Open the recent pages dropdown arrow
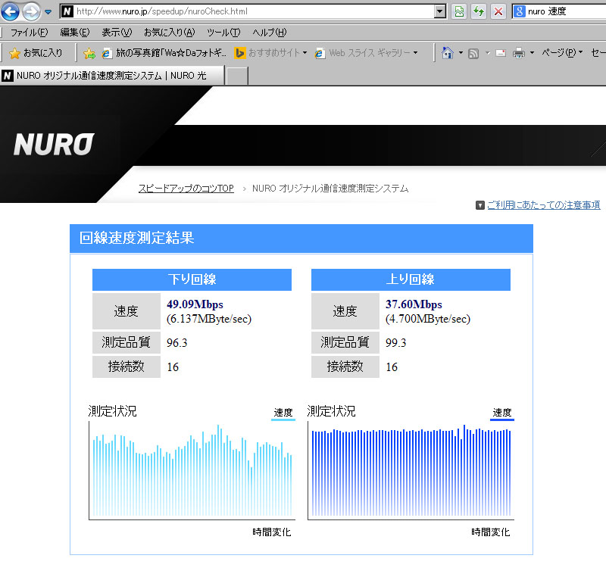 (48, 12)
